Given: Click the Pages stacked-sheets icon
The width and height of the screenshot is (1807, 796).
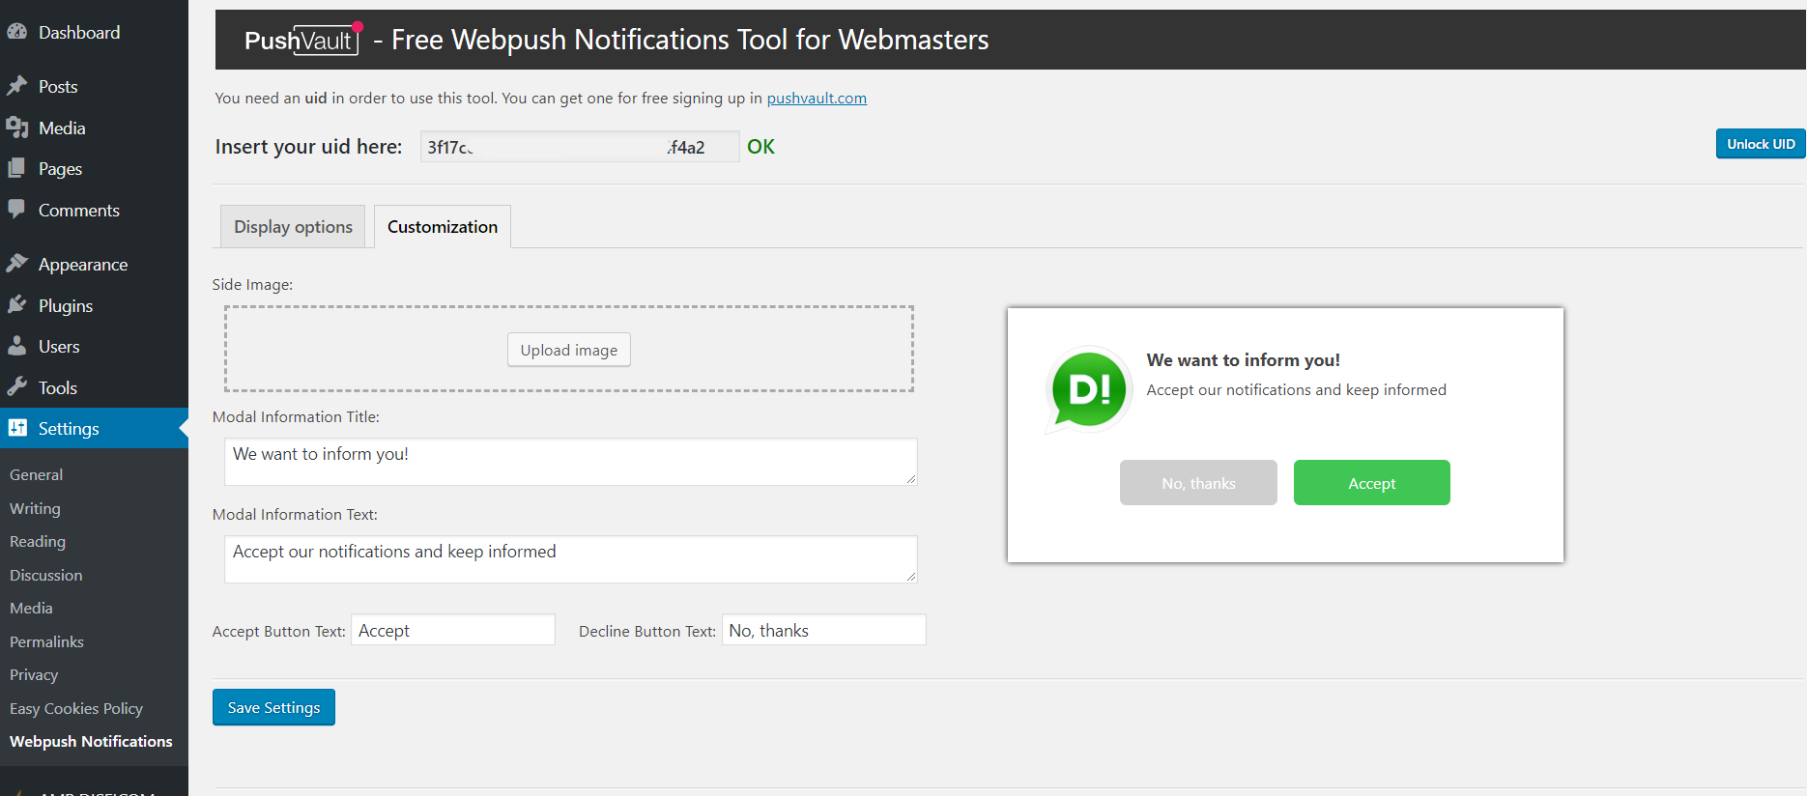Looking at the screenshot, I should point(16,168).
